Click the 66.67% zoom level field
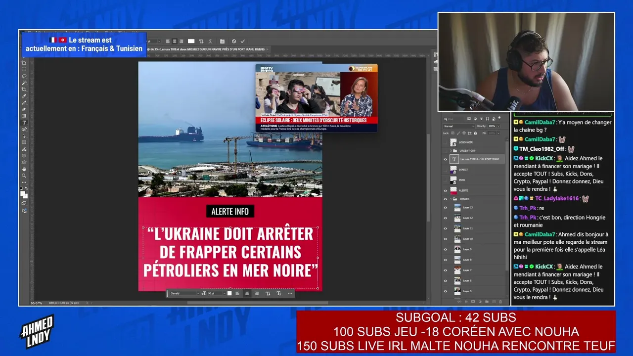This screenshot has height=356, width=633. tap(36, 303)
